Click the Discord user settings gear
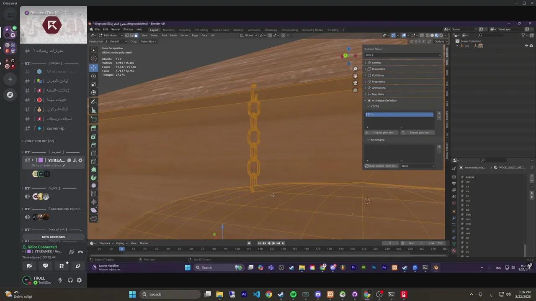 tap(79, 280)
